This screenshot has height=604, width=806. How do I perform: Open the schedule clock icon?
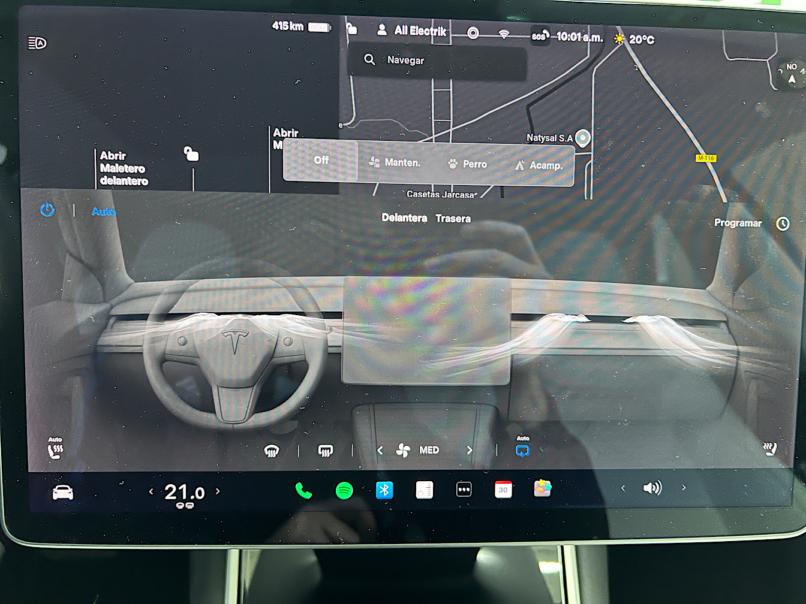(783, 224)
